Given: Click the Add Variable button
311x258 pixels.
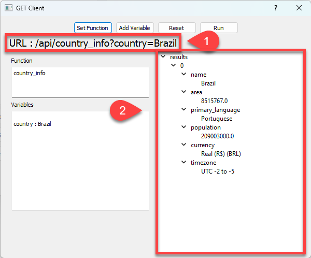Looking at the screenshot, I should click(135, 28).
